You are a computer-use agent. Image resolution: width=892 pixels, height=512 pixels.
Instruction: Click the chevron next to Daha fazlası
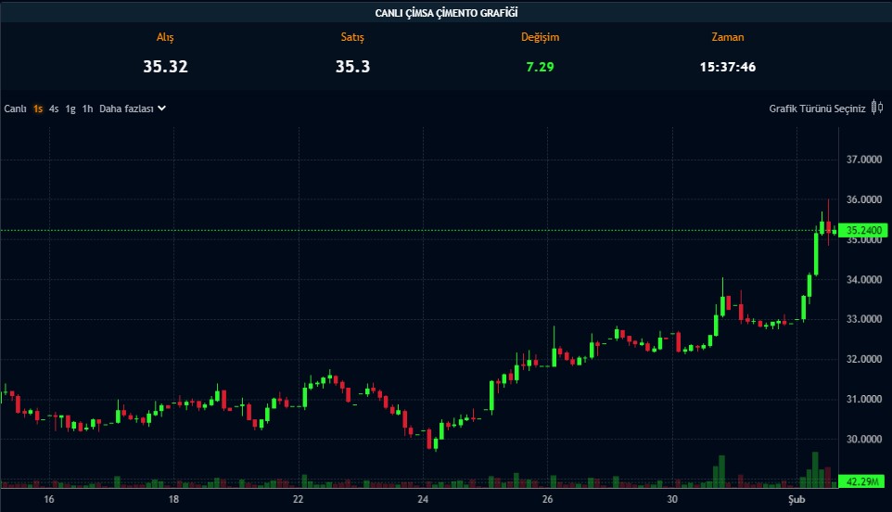[x=161, y=109]
